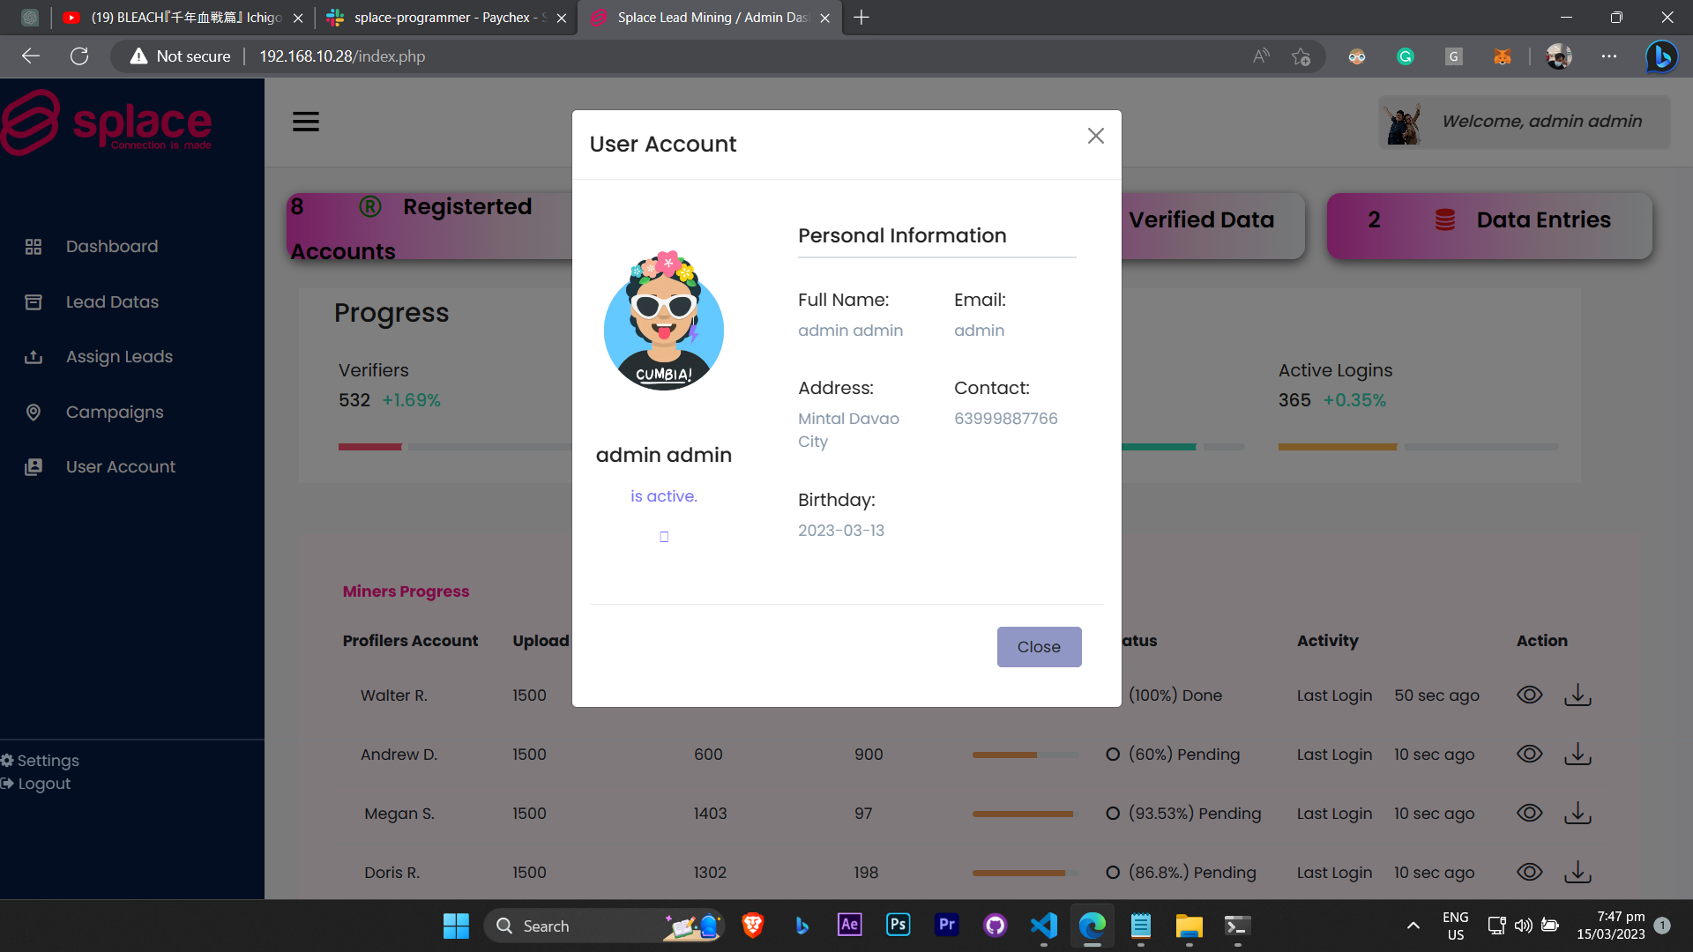Show Megan S. details via eye icon
Image resolution: width=1693 pixels, height=952 pixels.
(1529, 813)
